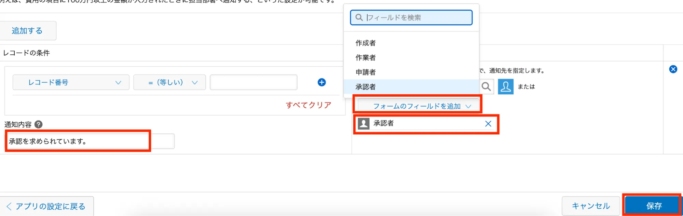Click the help icon beside 通知内容
This screenshot has width=683, height=216.
[x=39, y=124]
